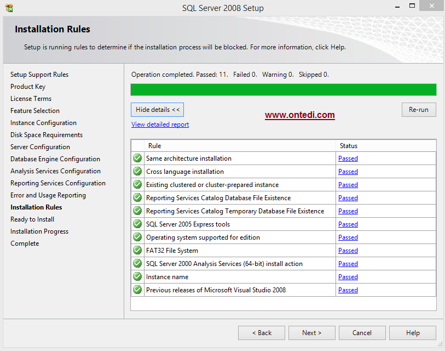Open Passed link for Existing clustered instance
This screenshot has height=351, width=445.
[348, 185]
